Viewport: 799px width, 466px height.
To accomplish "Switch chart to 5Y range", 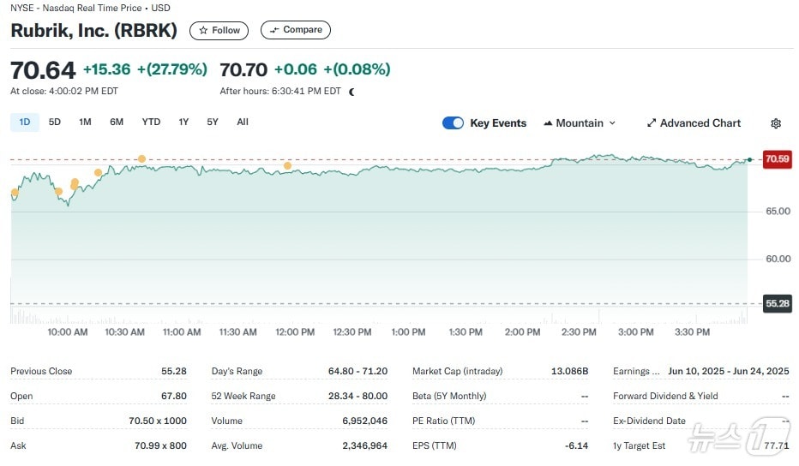I will click(x=213, y=122).
